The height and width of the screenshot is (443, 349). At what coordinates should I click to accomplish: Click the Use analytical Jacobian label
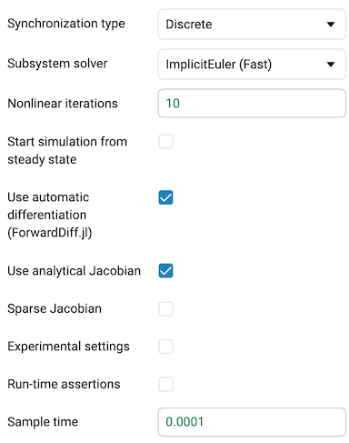click(x=75, y=271)
